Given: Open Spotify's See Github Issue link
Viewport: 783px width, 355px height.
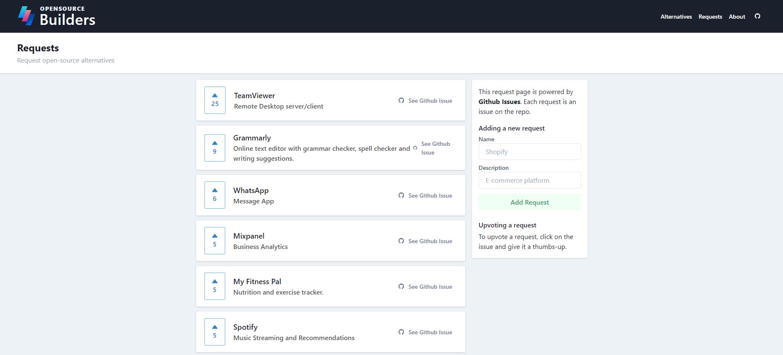Looking at the screenshot, I should (x=430, y=332).
